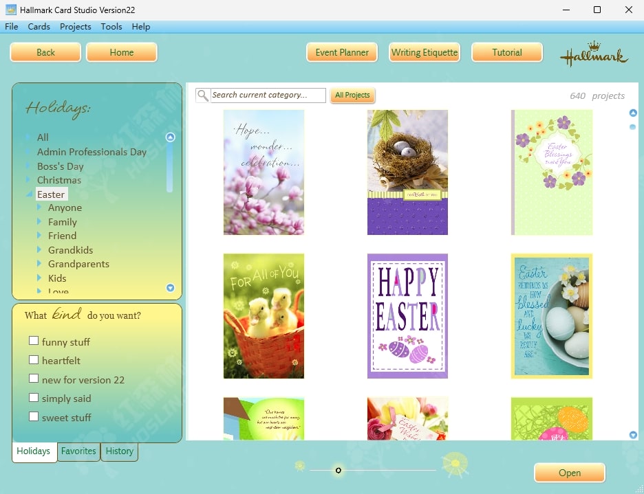Switch to the Favorites tab
Screen dimensions: 644x494
[x=78, y=451]
